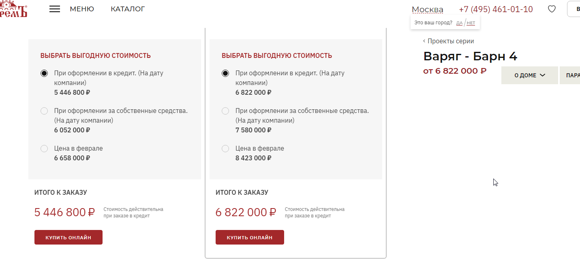Select own funds option priced 7 580 000 ₽
Screen dimensions: 580x266
click(225, 111)
